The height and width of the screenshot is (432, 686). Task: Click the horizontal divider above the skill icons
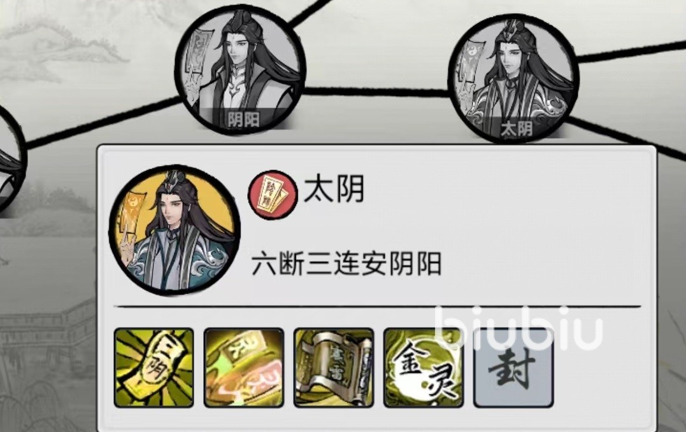377,307
